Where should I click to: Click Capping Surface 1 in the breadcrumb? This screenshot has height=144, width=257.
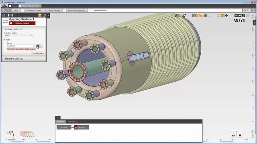point(100,10)
